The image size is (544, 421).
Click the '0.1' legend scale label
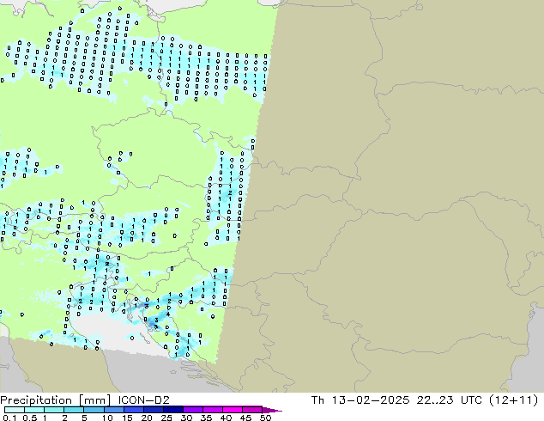point(9,418)
